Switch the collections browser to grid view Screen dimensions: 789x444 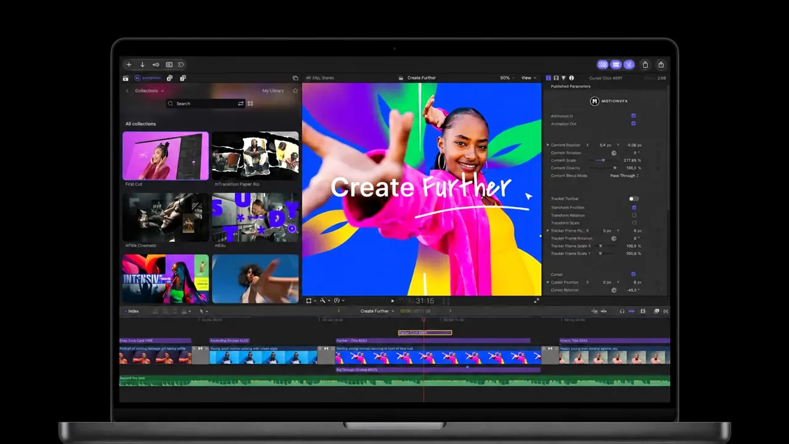tap(250, 104)
